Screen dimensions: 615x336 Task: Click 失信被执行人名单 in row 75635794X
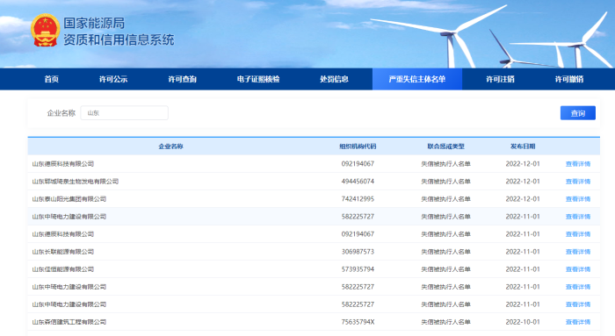click(x=446, y=322)
